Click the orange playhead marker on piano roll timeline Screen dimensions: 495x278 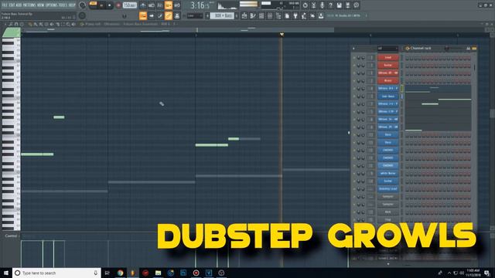coord(282,34)
